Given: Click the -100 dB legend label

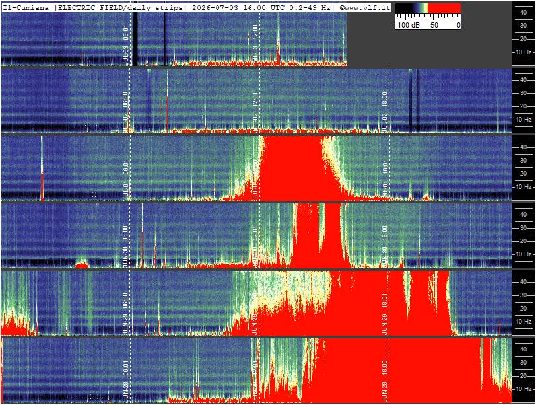Looking at the screenshot, I should [407, 25].
